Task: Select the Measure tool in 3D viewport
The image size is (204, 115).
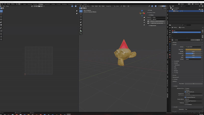Action: (x=81, y=31)
